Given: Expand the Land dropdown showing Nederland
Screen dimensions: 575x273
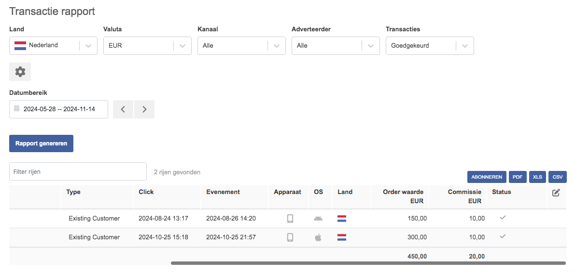Looking at the screenshot, I should click(53, 46).
